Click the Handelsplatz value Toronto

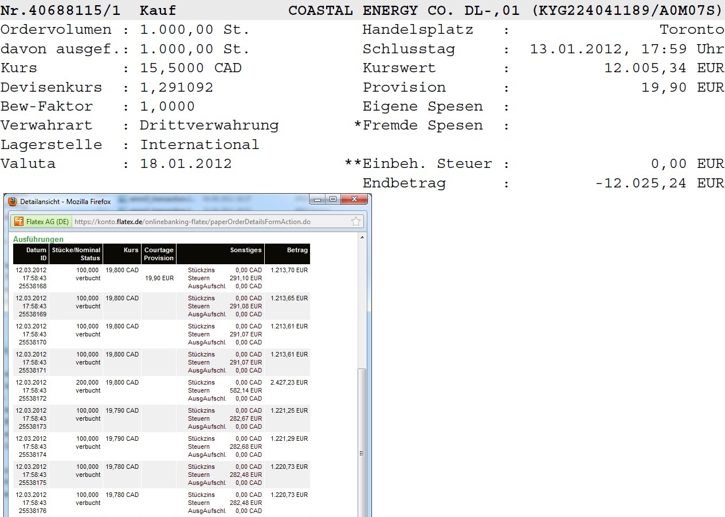pos(692,30)
